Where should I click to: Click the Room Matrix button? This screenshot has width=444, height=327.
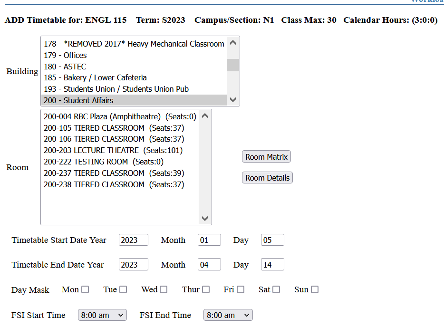click(x=266, y=156)
